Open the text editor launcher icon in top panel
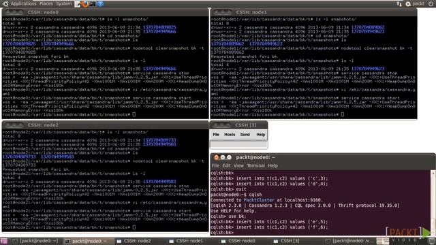This screenshot has width=436, height=245. coord(78,4)
